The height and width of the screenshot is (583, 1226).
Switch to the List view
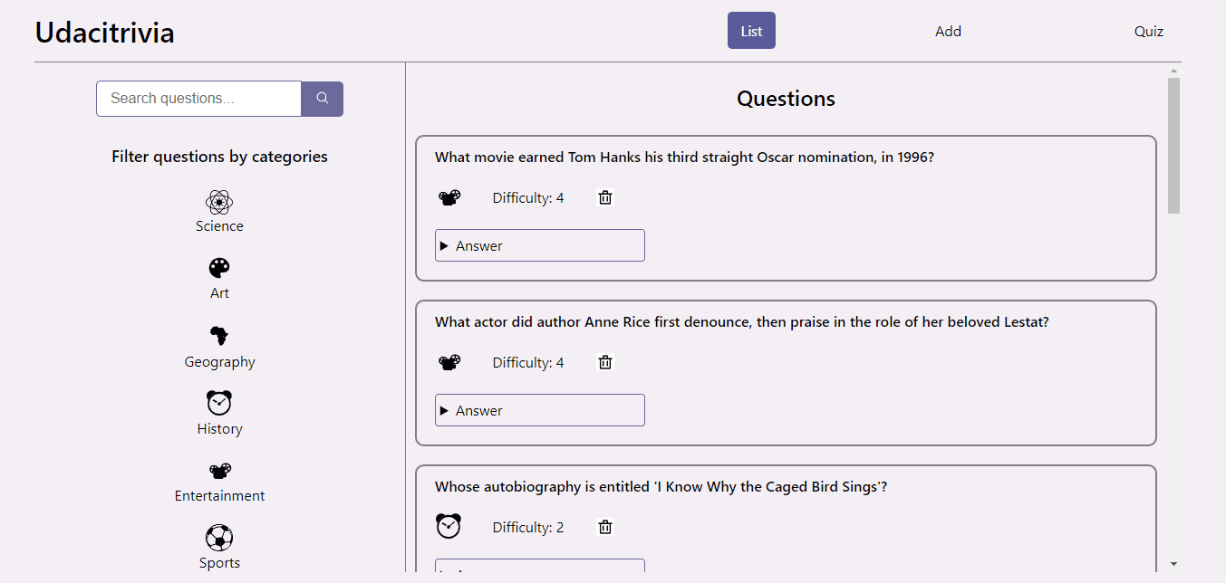click(751, 30)
